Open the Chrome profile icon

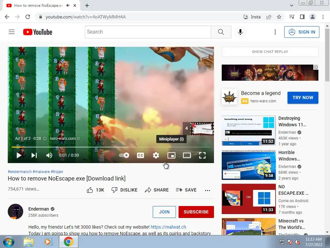pyautogui.click(x=313, y=17)
